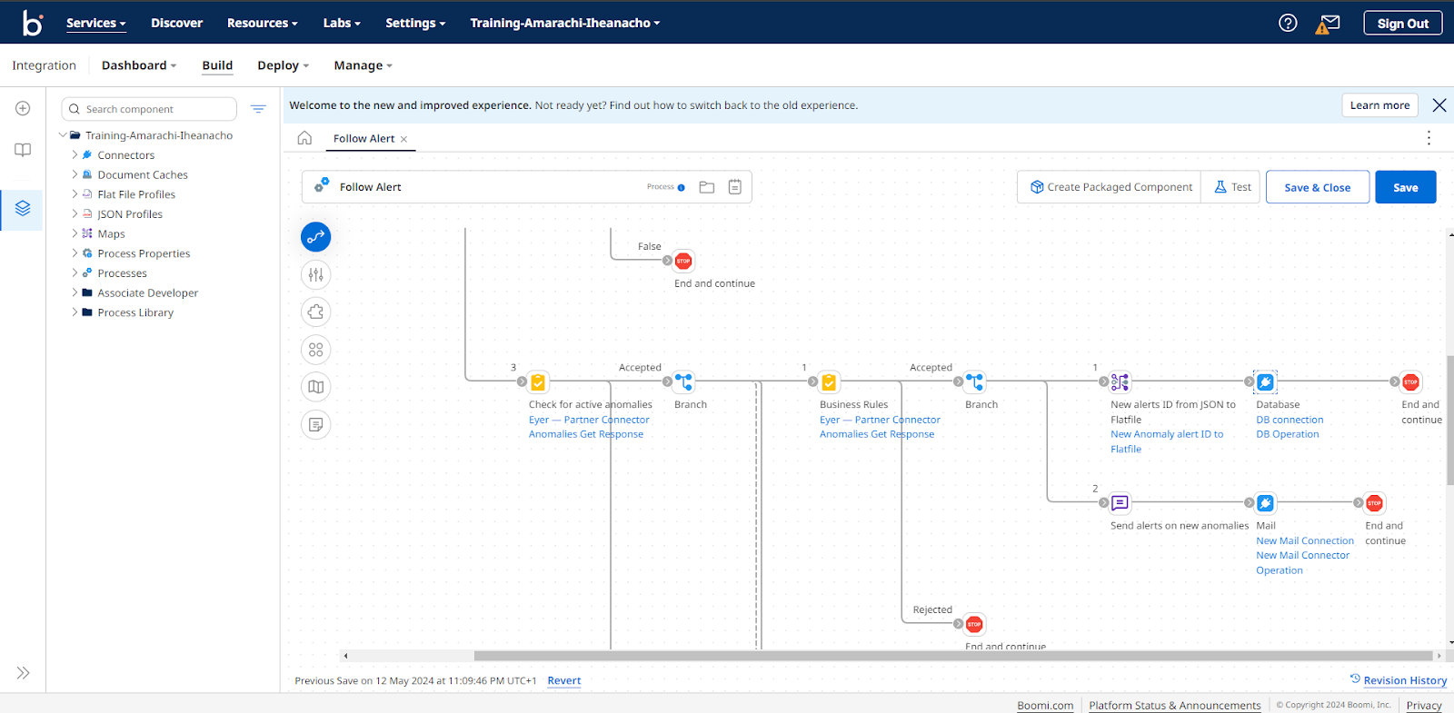
Task: Click the plus icon to create new component
Action: pos(23,108)
